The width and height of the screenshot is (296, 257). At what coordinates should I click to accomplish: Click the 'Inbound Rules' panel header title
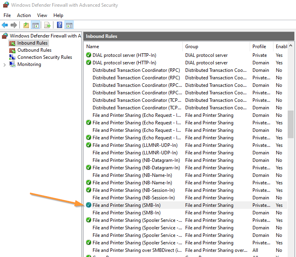(x=102, y=36)
